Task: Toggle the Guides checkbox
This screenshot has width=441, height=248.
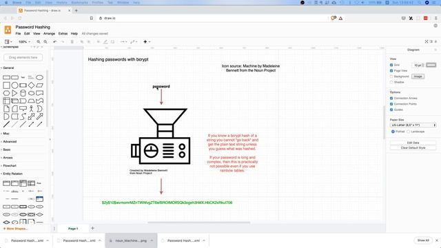Action: [x=391, y=110]
